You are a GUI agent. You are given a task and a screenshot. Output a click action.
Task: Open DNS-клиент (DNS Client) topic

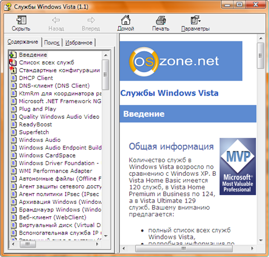point(54,85)
